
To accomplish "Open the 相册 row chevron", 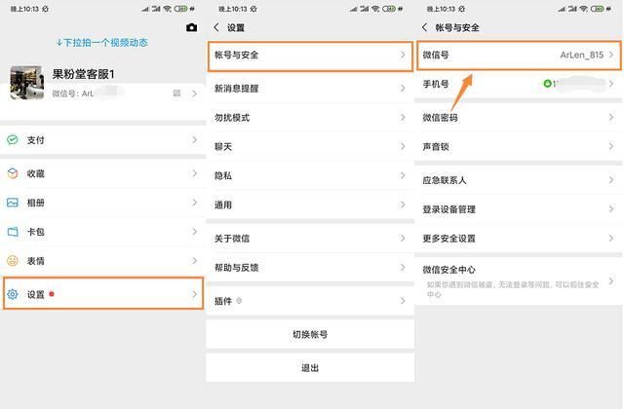I will pos(194,203).
